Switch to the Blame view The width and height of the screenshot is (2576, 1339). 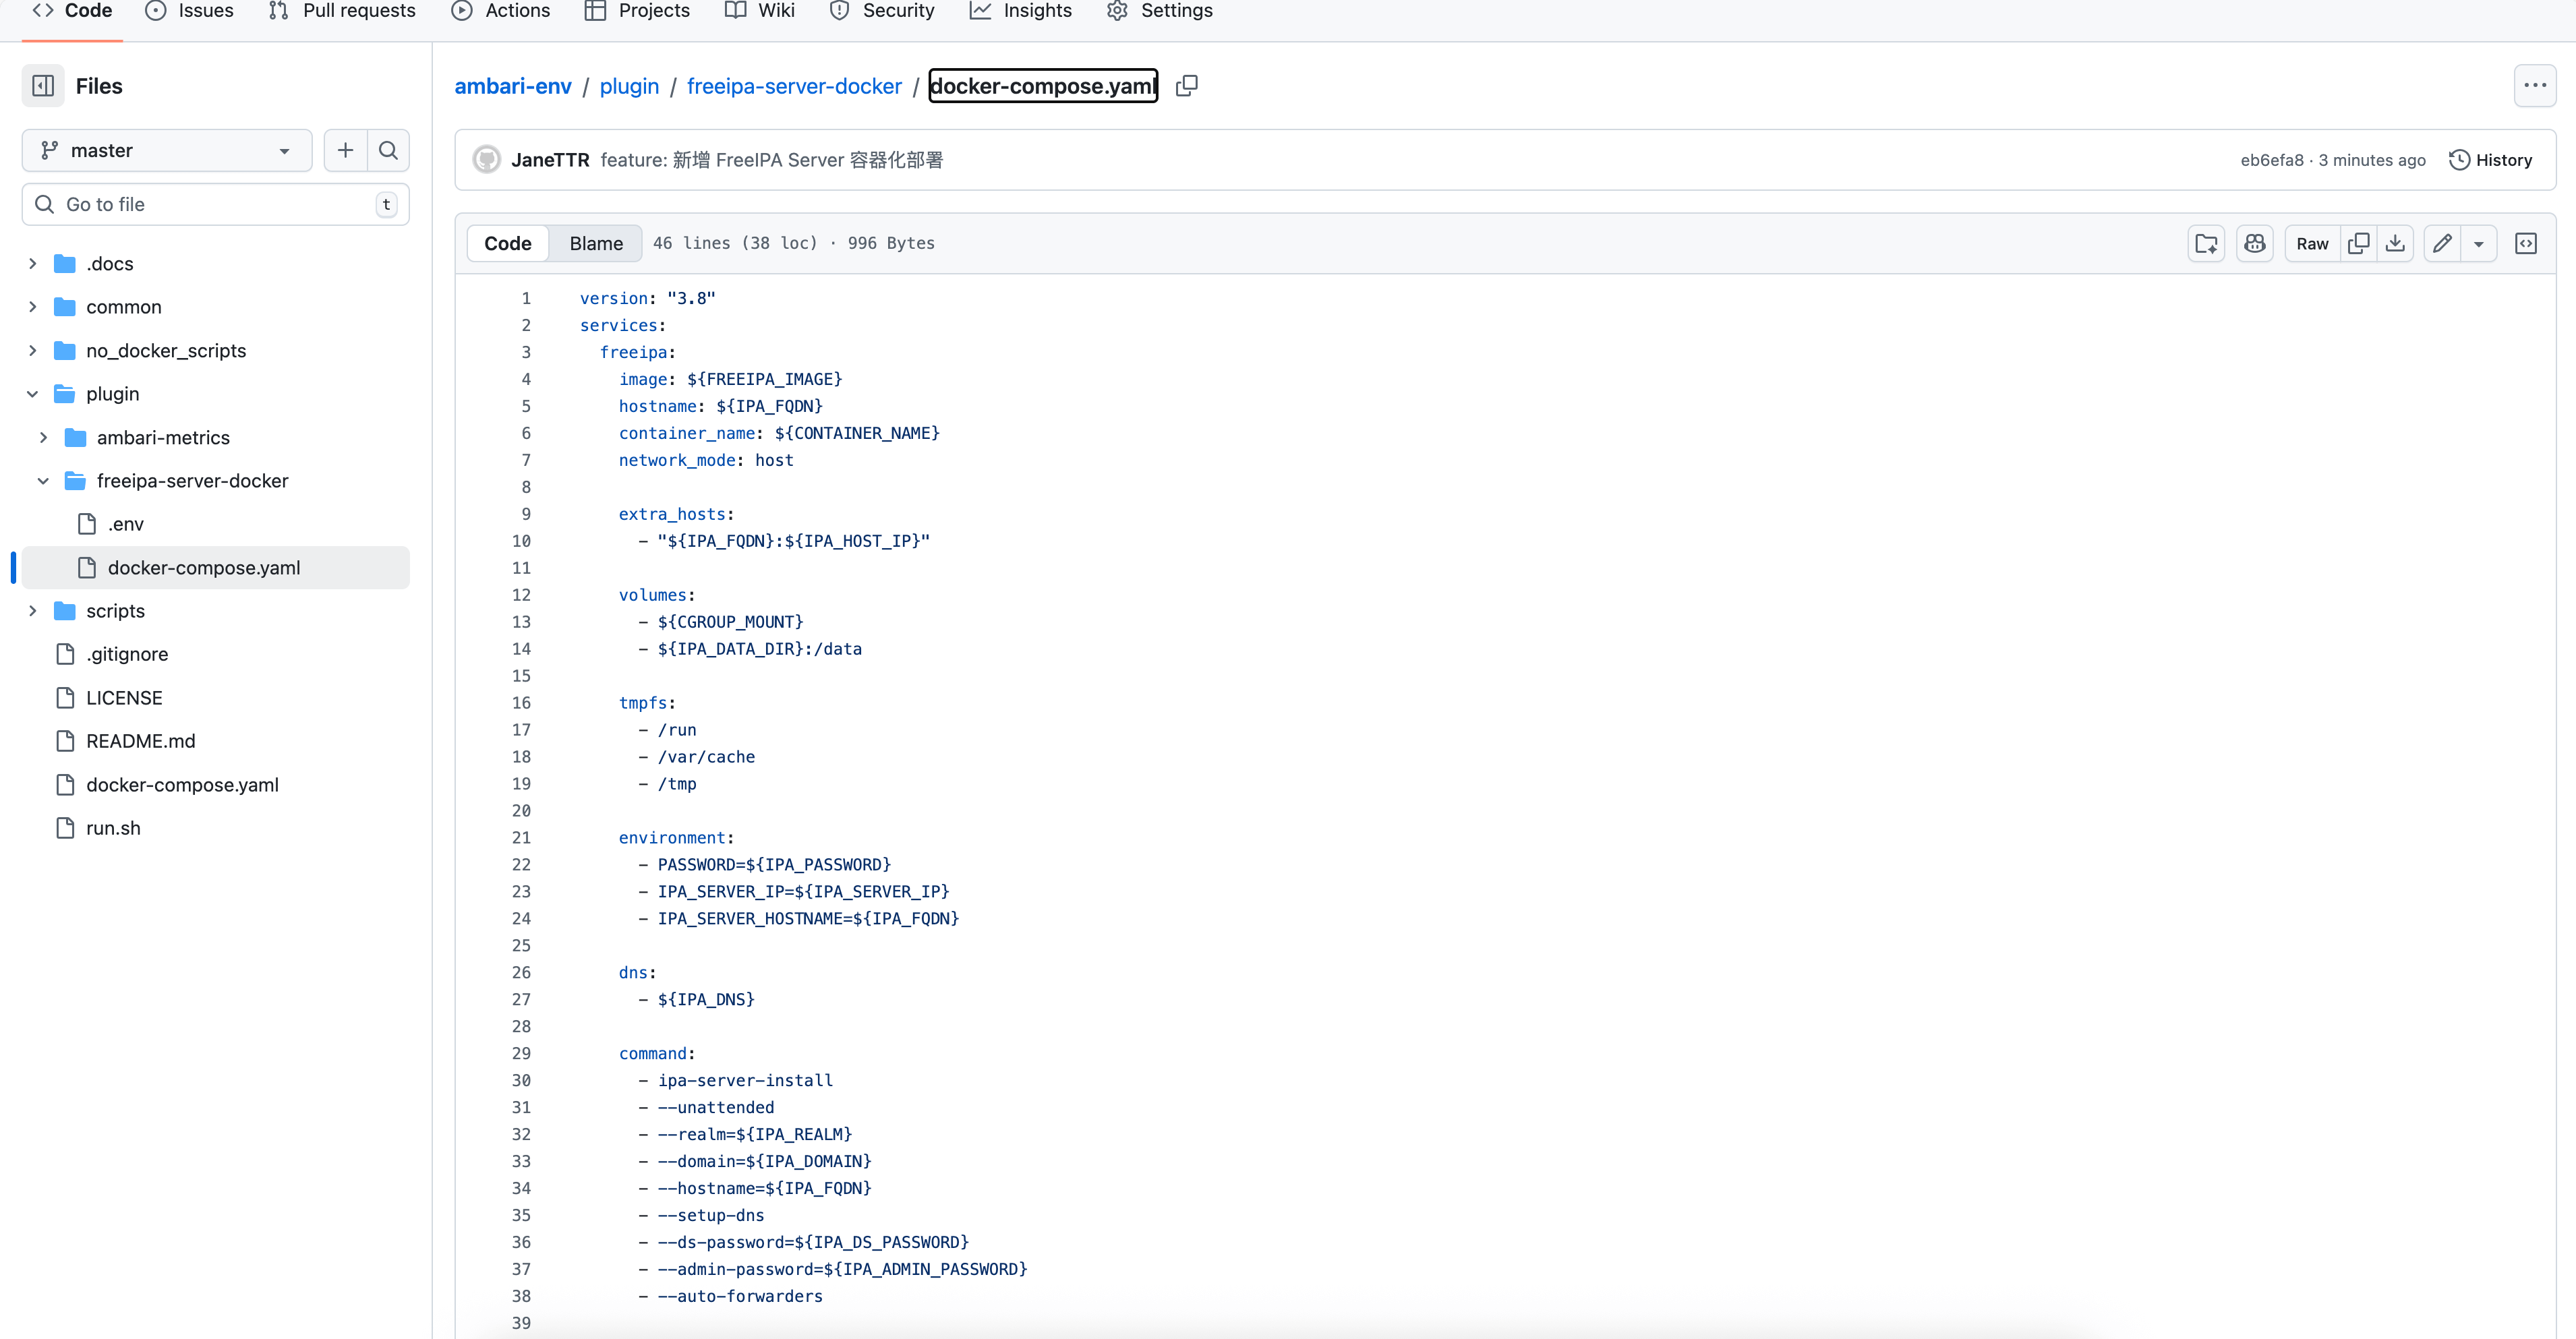click(596, 243)
